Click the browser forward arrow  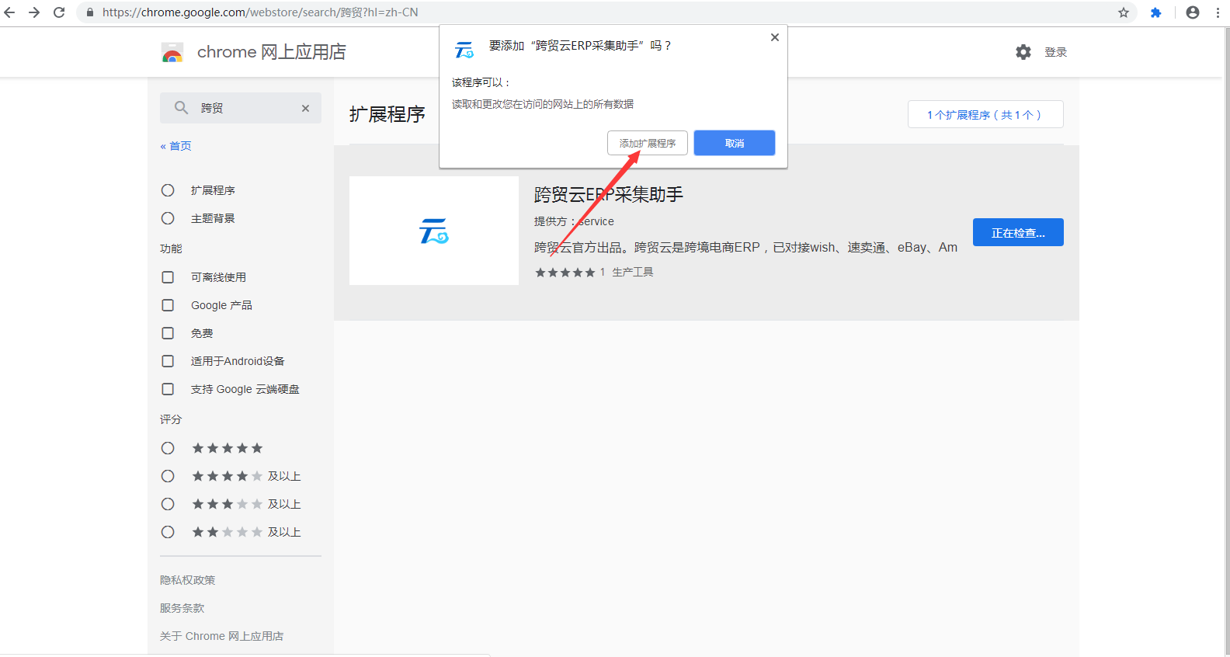click(34, 12)
